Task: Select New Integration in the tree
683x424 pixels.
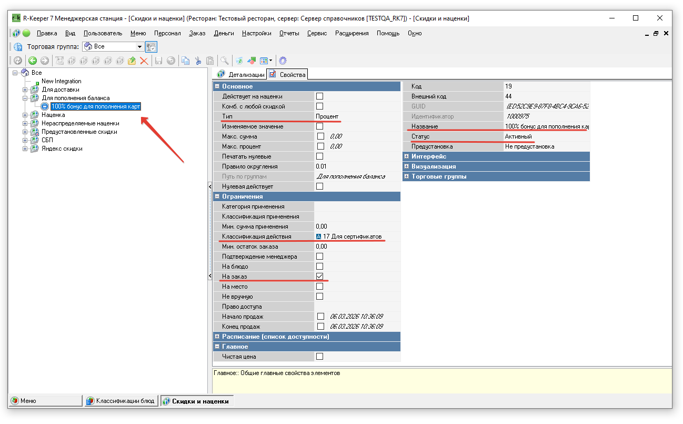Action: (x=62, y=81)
